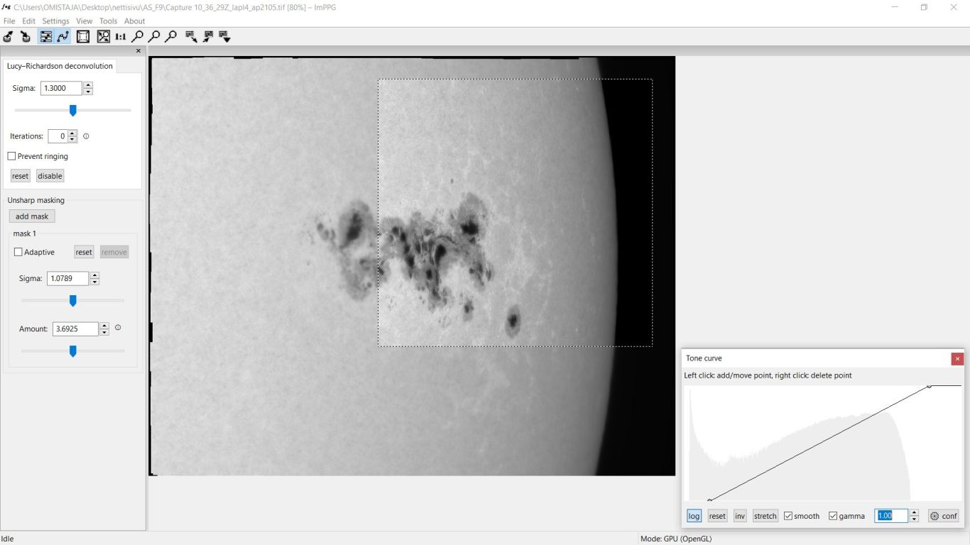Open an image file via toolbar icon
Image resolution: width=970 pixels, height=545 pixels.
pos(9,36)
